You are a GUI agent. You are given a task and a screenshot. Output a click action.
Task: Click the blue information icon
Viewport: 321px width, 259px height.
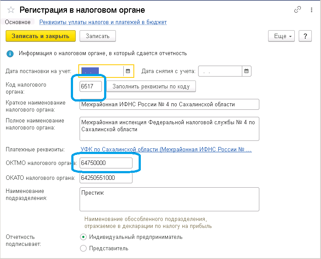(10, 54)
